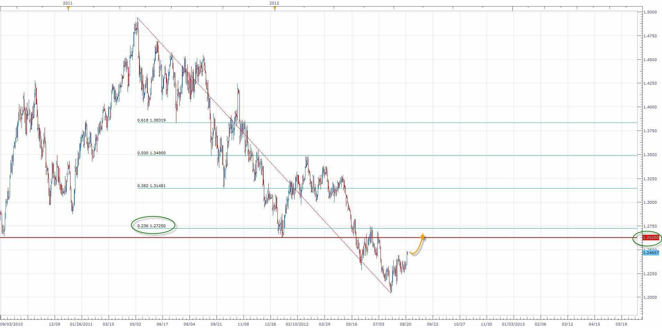Click the 01/03/2013 date label
Image resolution: width=662 pixels, height=328 pixels.
(x=514, y=324)
